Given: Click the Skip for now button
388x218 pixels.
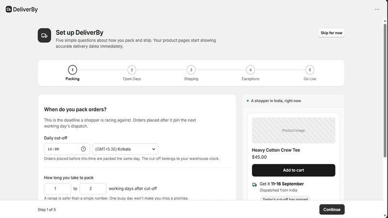Looking at the screenshot, I should [331, 33].
